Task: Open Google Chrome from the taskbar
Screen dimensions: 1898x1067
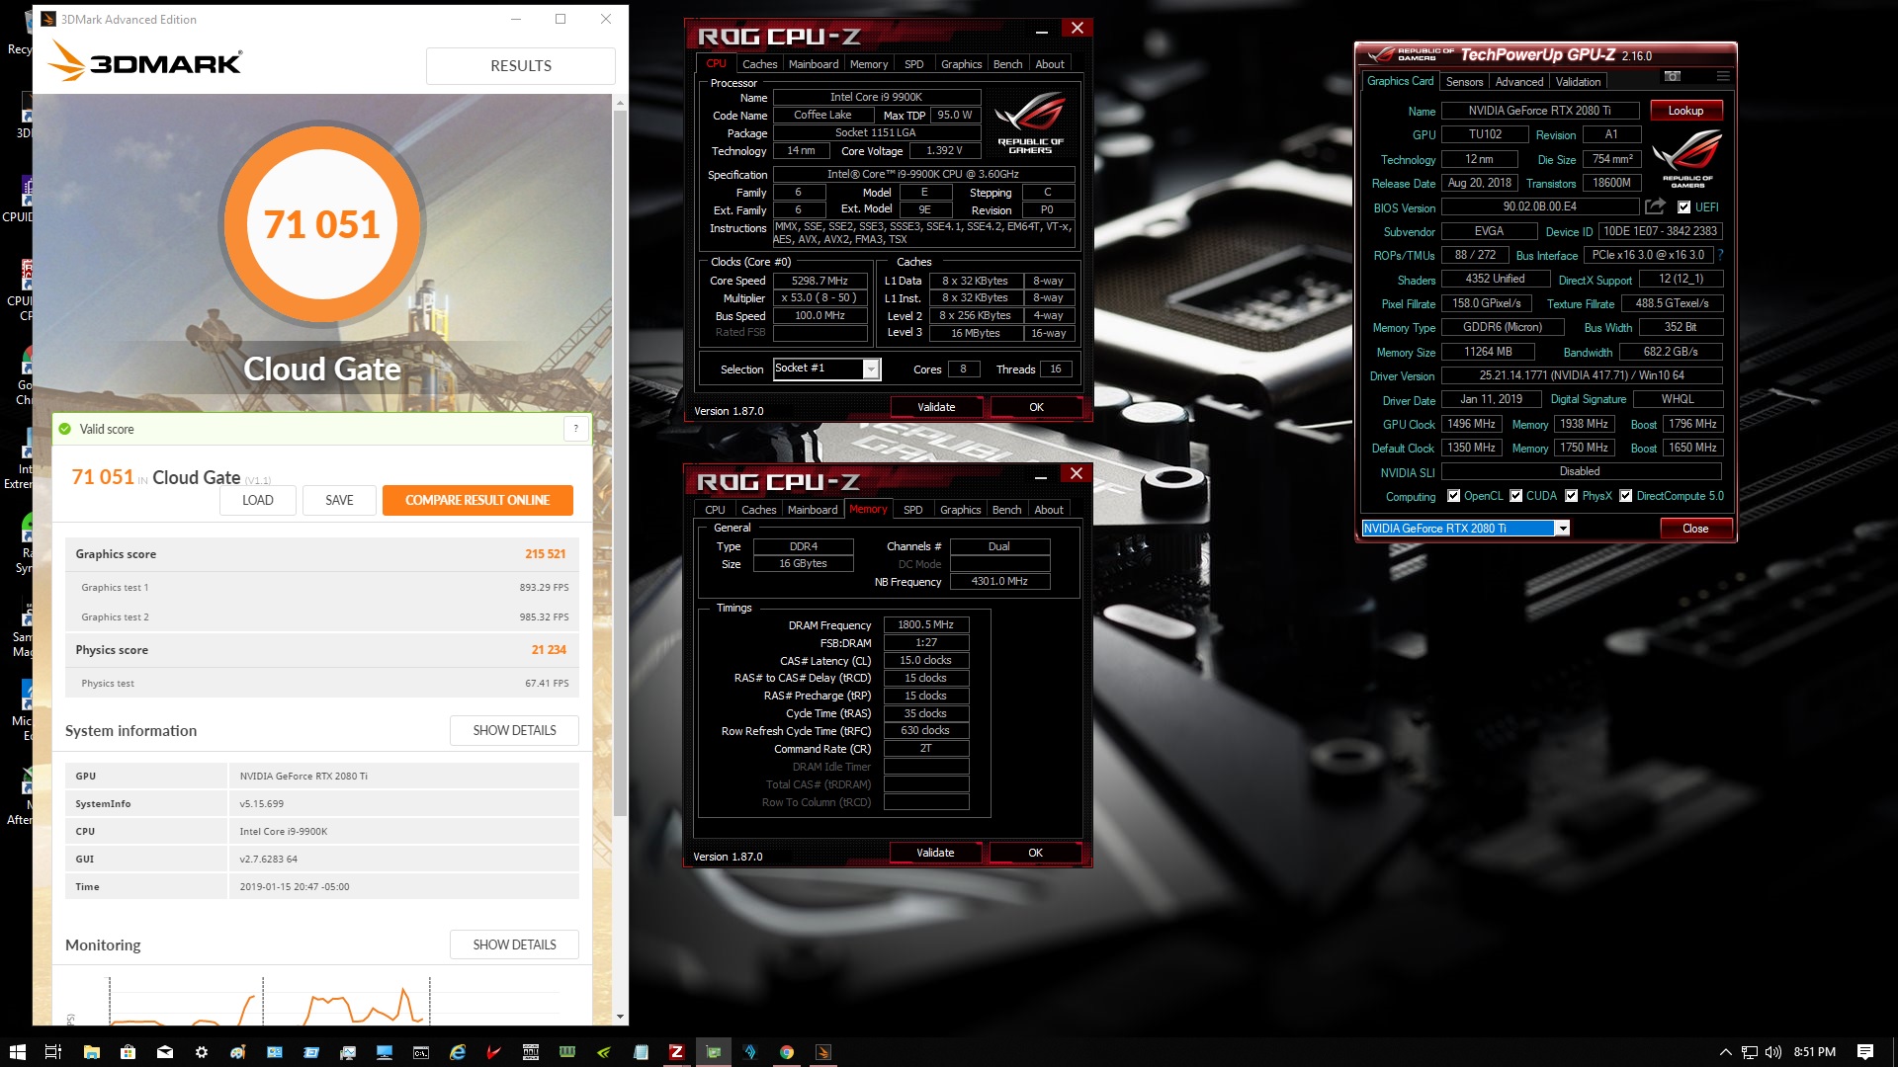Action: pyautogui.click(x=786, y=1052)
